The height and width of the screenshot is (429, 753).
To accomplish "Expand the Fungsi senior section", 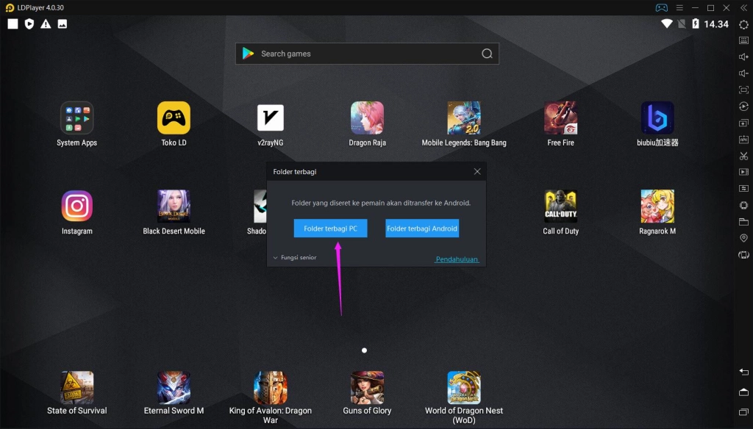I will point(294,257).
